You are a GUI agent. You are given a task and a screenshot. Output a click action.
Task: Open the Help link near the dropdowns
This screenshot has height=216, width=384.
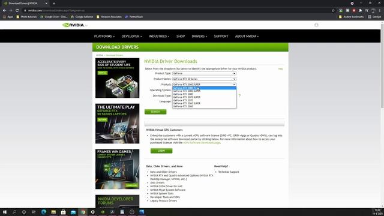pos(280,69)
